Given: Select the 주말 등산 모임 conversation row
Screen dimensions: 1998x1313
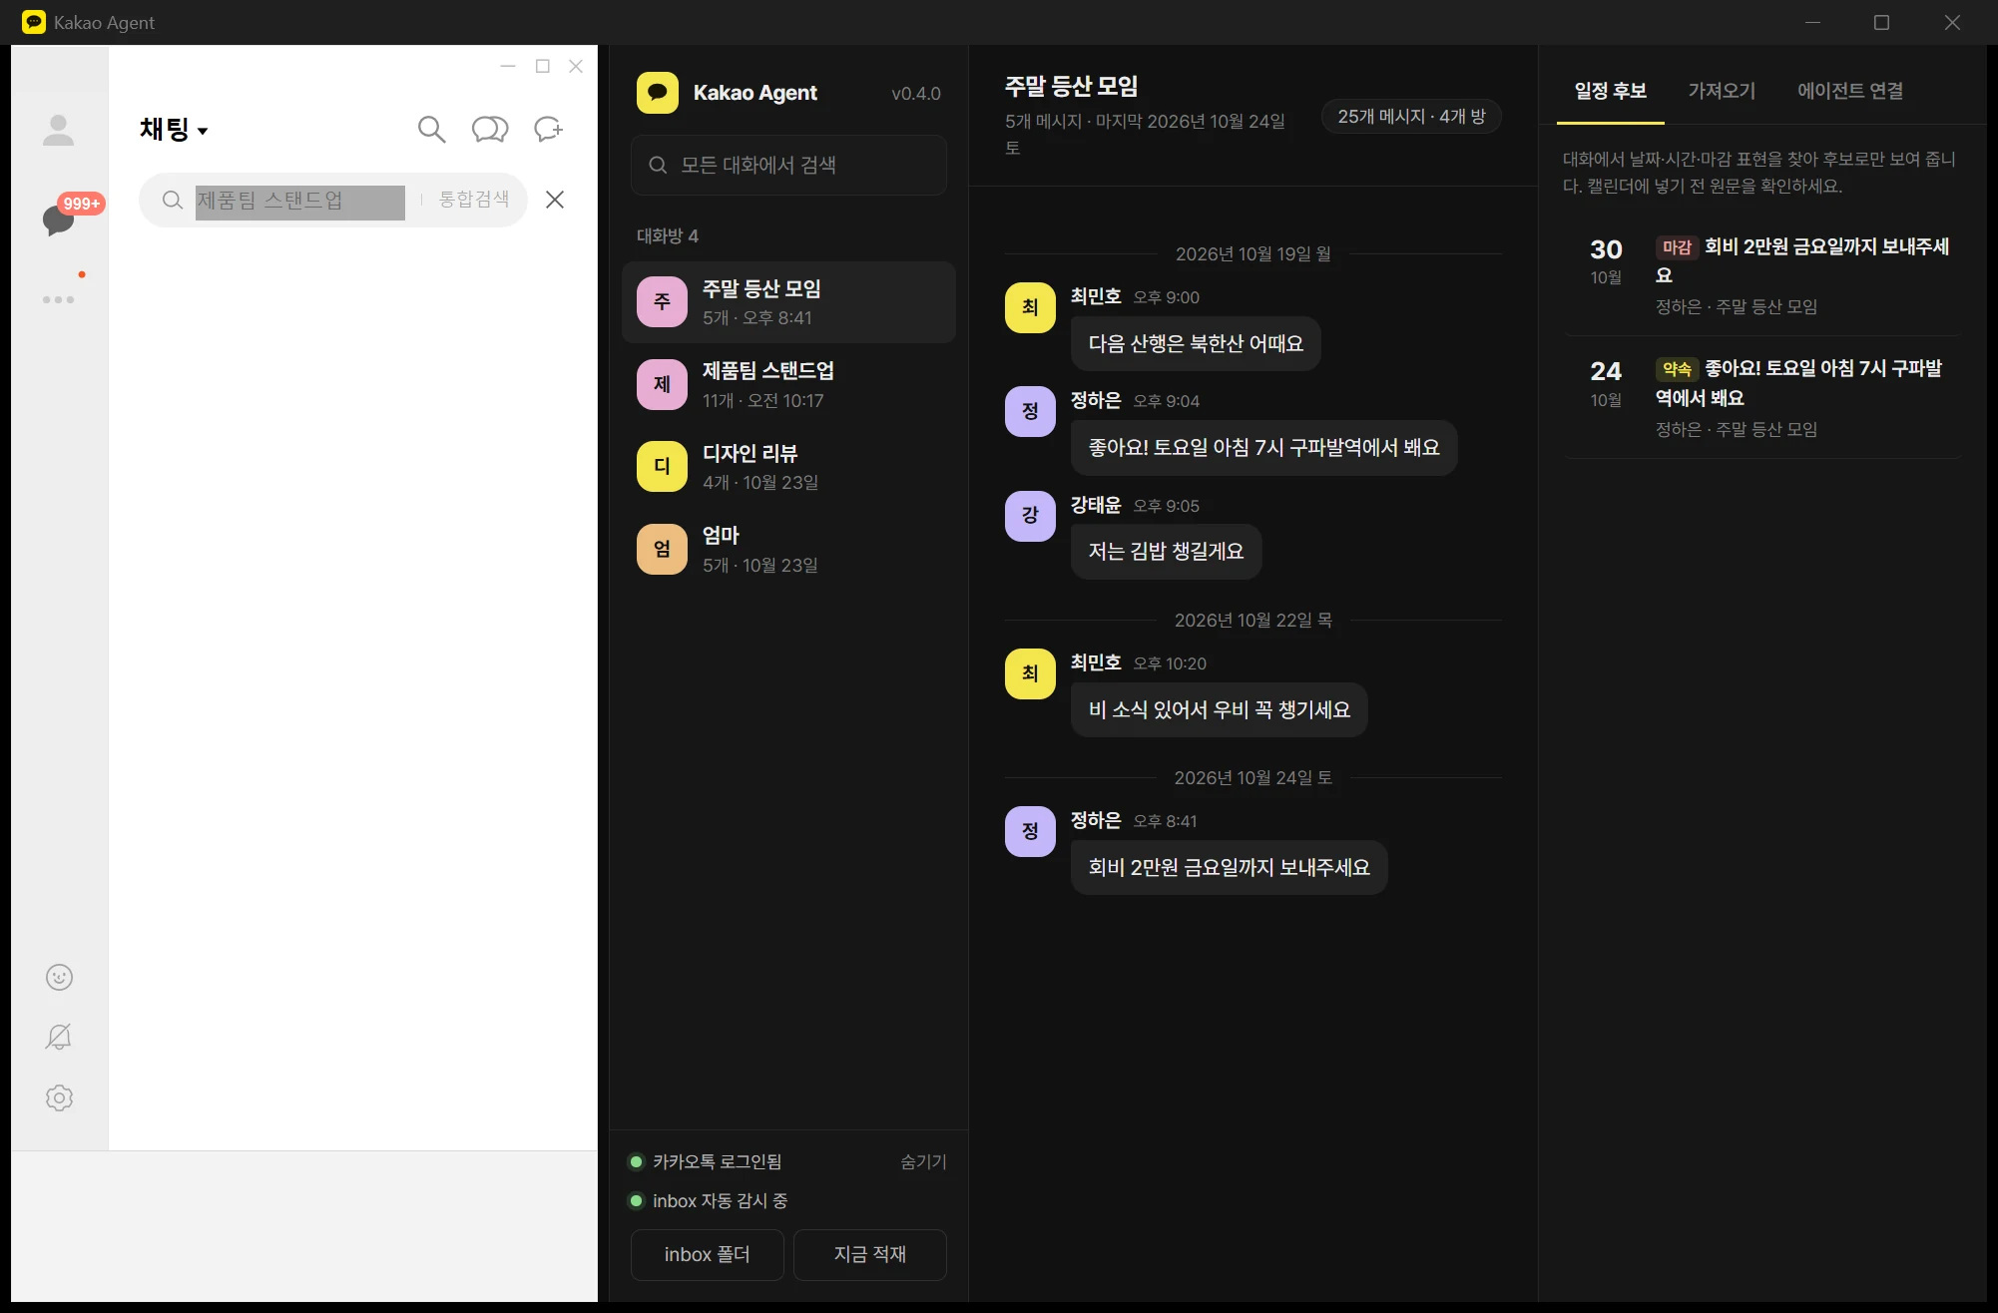Looking at the screenshot, I should click(x=788, y=302).
